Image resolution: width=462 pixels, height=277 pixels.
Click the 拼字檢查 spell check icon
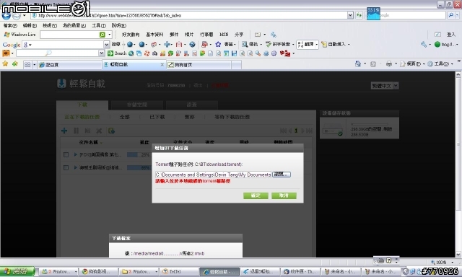tap(268, 44)
